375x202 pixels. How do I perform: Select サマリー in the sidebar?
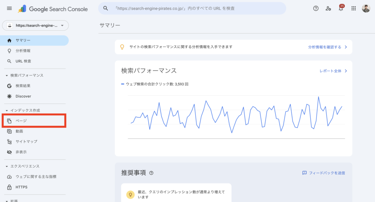click(x=23, y=41)
